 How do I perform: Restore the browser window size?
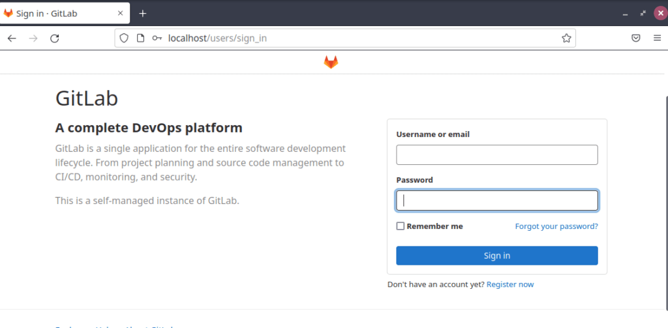643,13
